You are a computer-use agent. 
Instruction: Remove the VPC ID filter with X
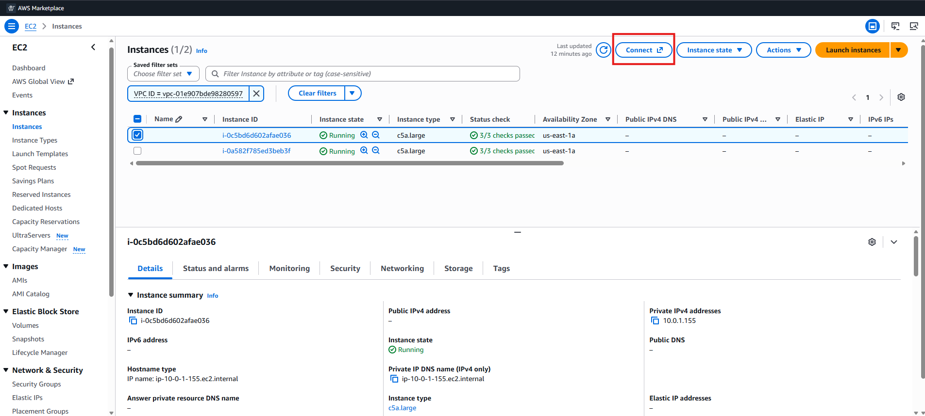[256, 94]
